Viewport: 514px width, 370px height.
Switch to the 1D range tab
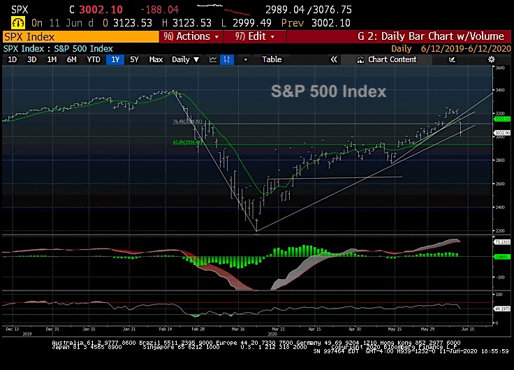pyautogui.click(x=12, y=59)
